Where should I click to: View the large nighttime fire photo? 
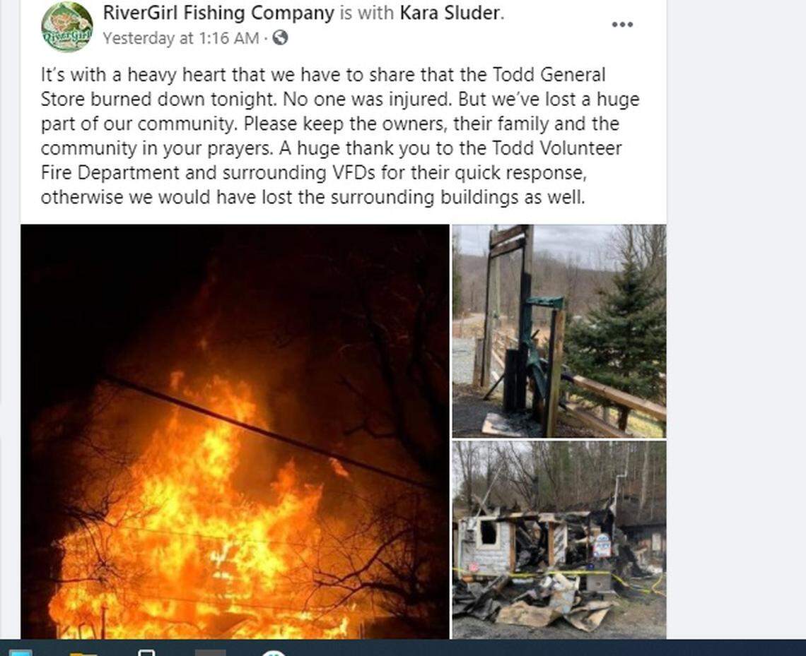point(235,431)
